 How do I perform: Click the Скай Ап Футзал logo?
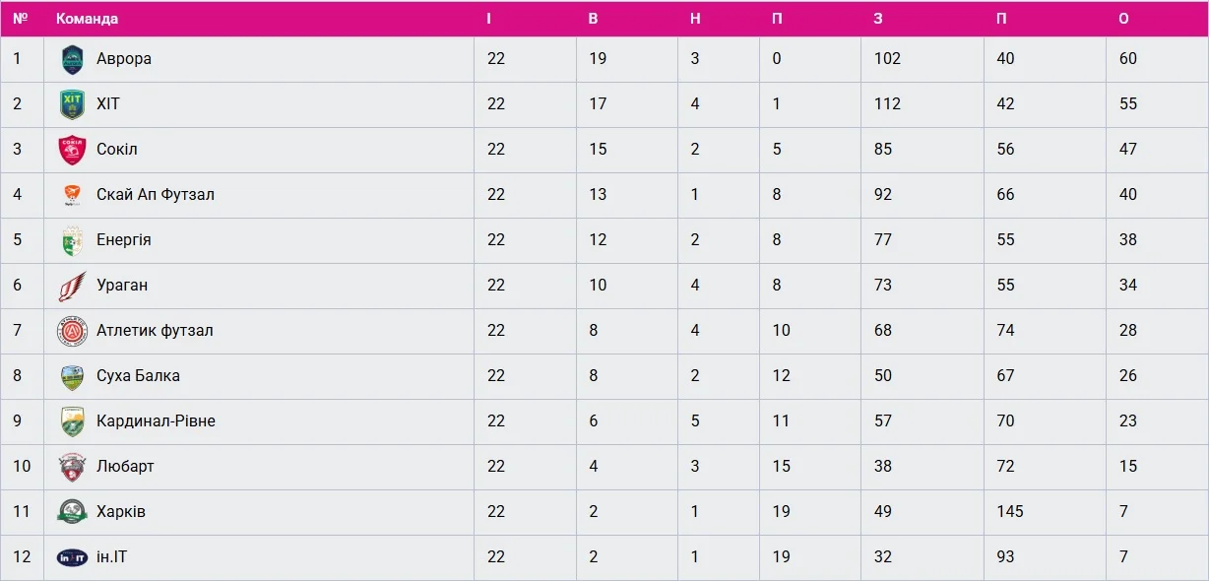coord(72,195)
